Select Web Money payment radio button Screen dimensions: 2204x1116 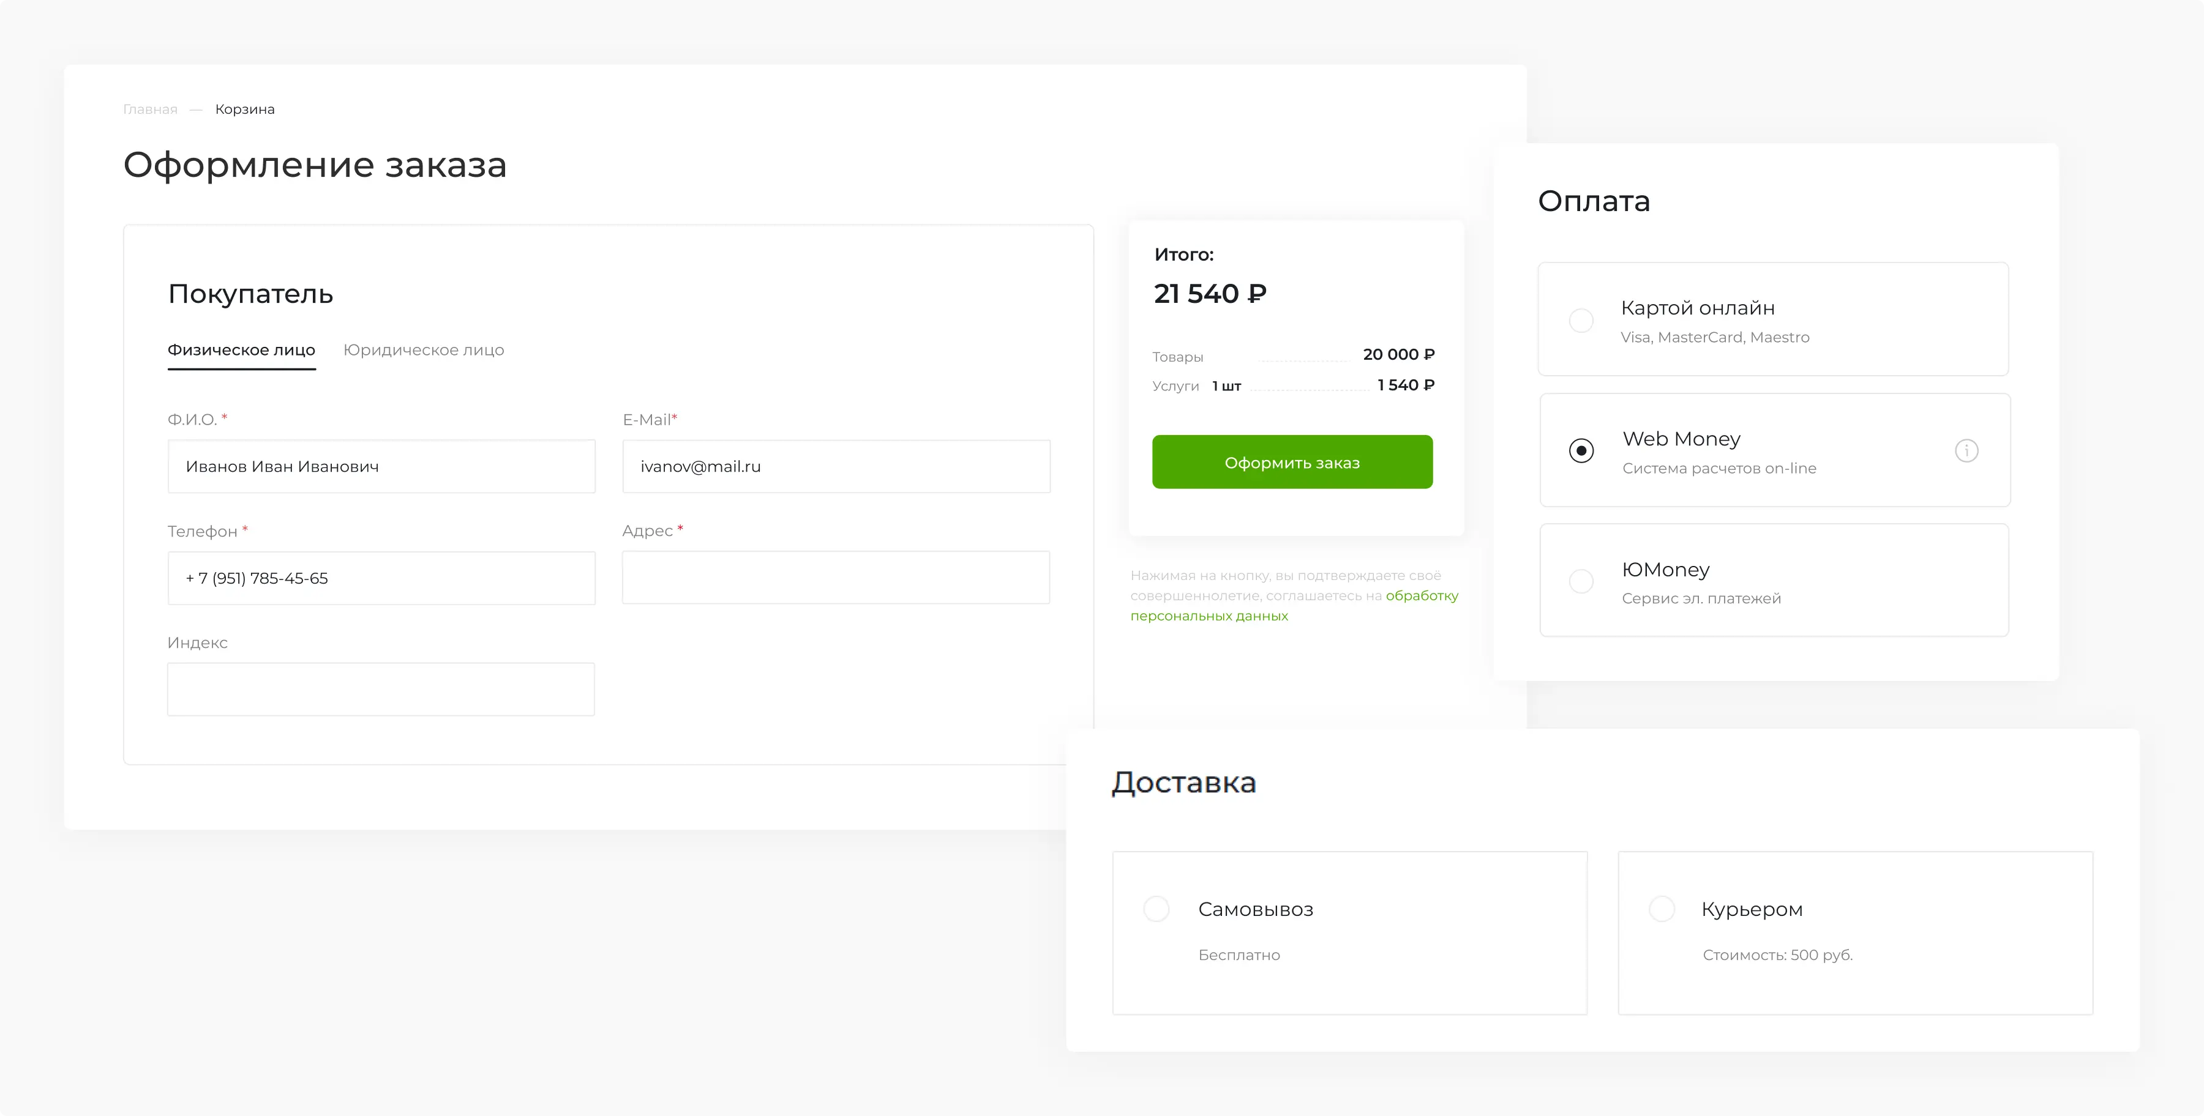(x=1581, y=451)
